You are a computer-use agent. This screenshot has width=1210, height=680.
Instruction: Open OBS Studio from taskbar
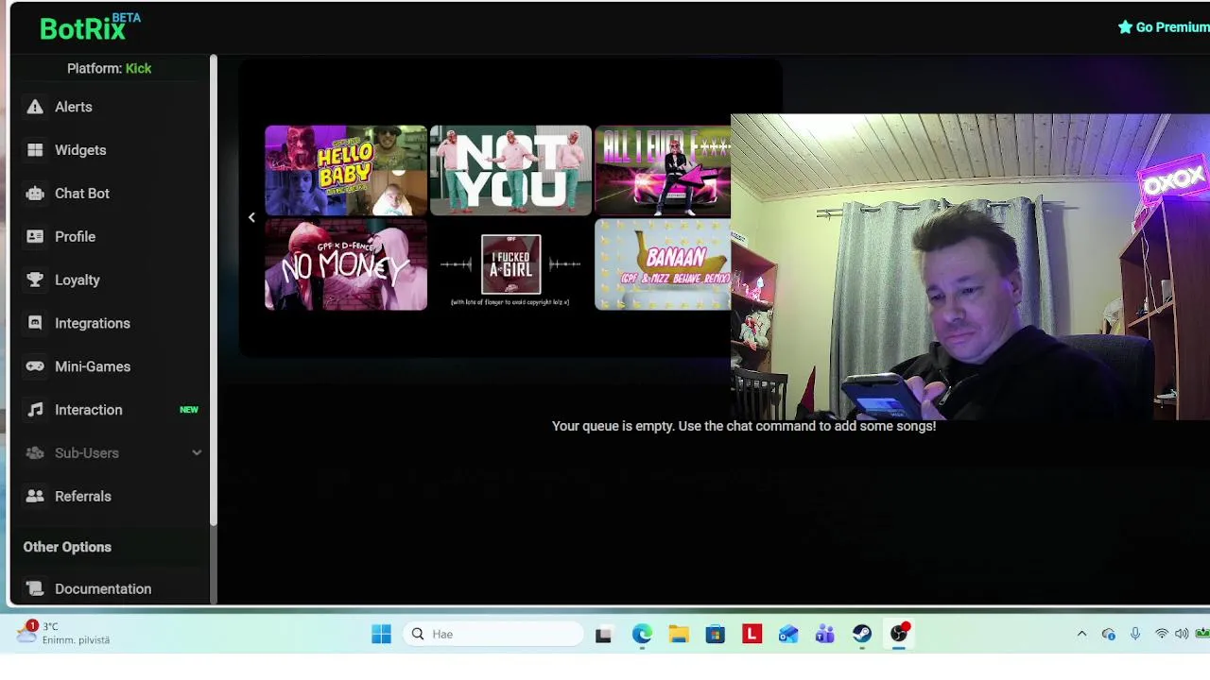tap(899, 634)
